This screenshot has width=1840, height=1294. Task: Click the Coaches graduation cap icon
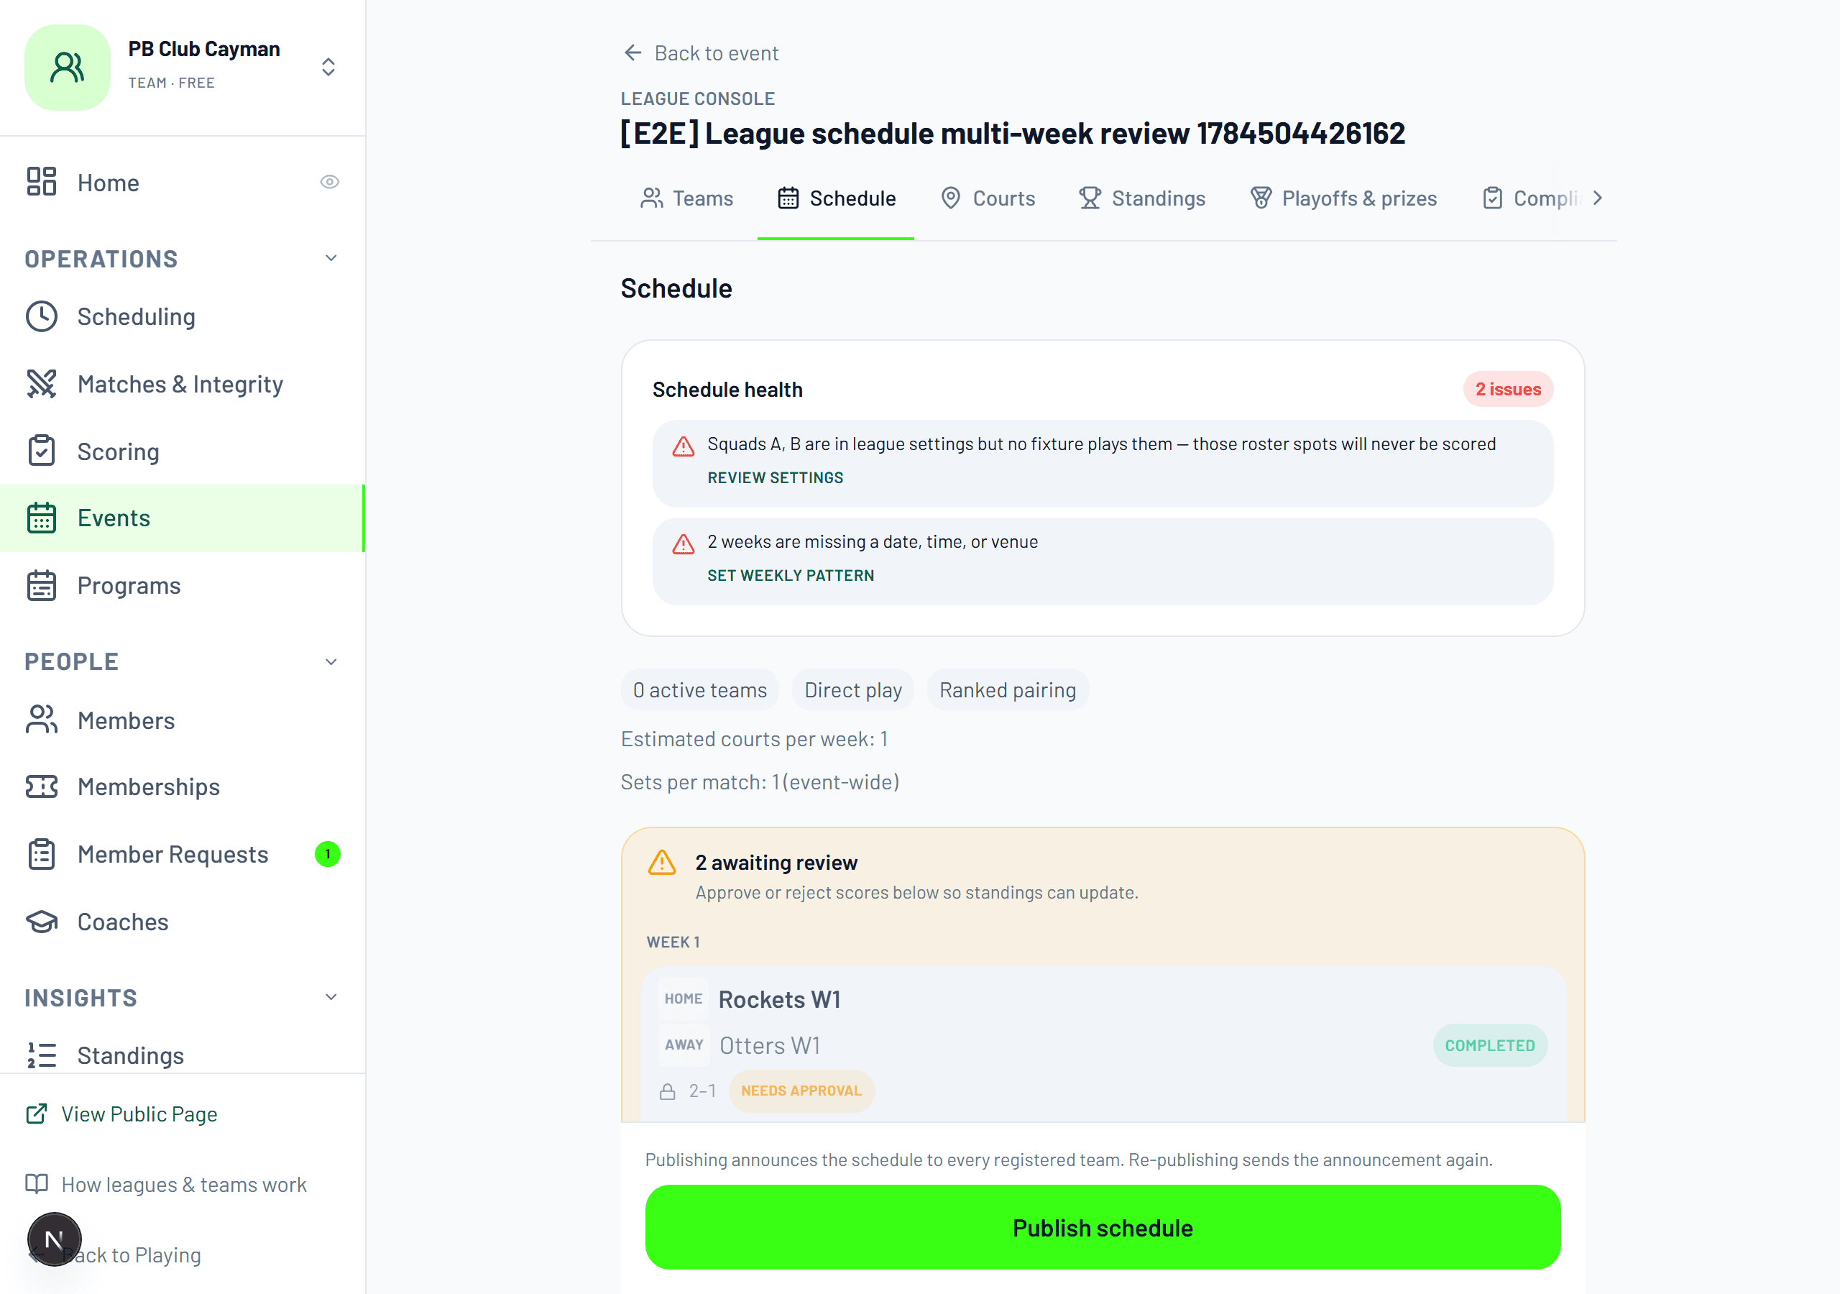point(42,922)
